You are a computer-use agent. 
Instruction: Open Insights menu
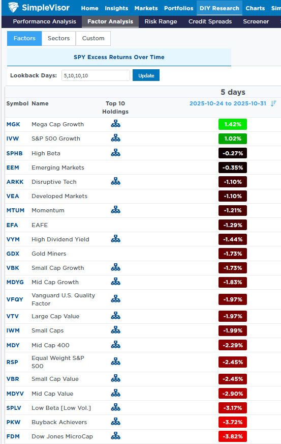tap(116, 8)
